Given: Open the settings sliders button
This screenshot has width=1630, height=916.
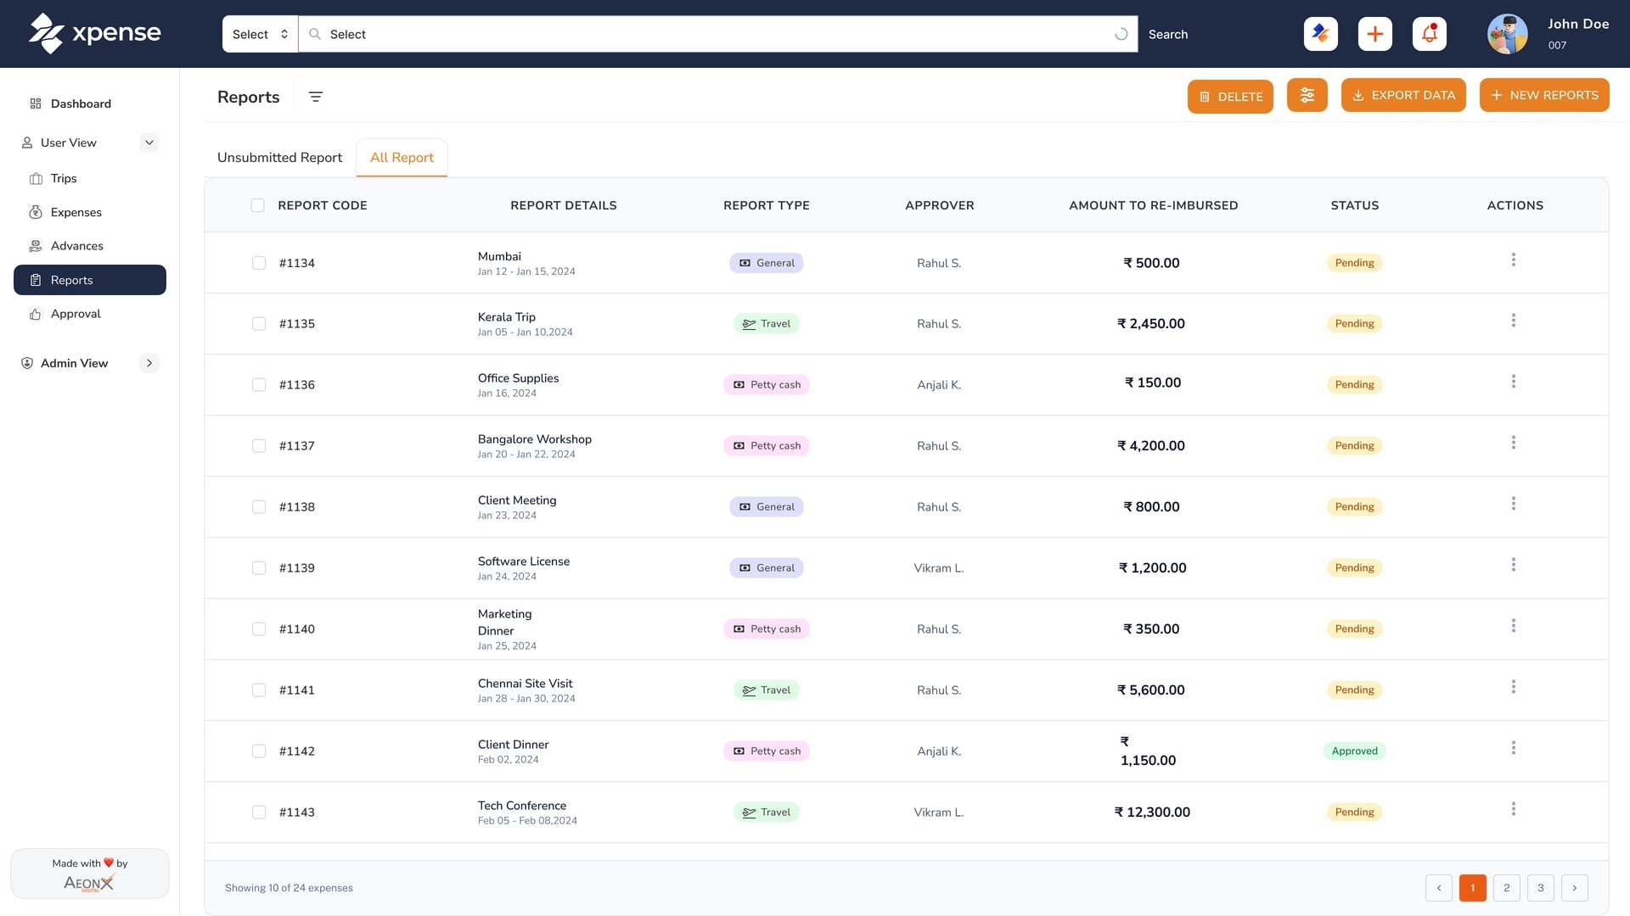Looking at the screenshot, I should pyautogui.click(x=1307, y=95).
